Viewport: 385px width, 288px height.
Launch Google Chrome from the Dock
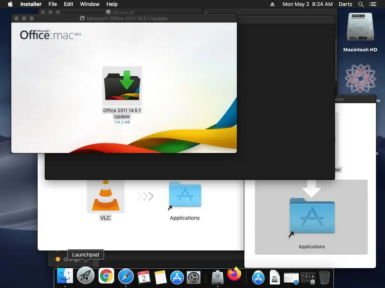click(x=106, y=276)
